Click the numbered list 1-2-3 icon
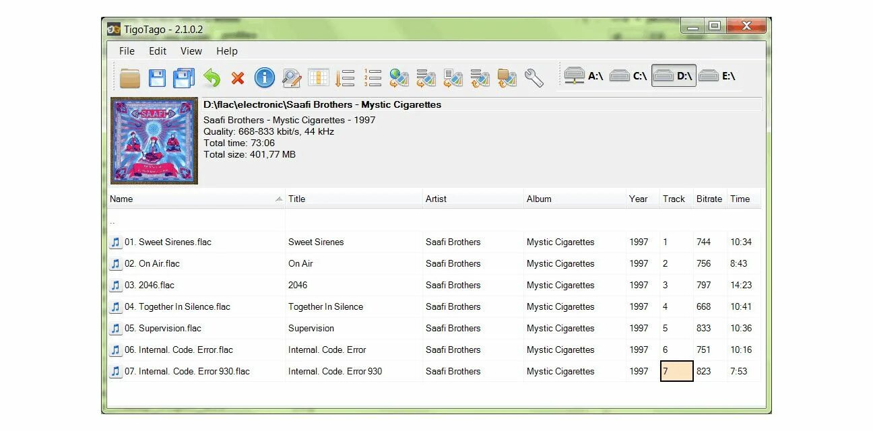 tap(373, 78)
